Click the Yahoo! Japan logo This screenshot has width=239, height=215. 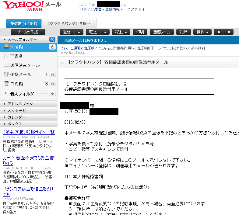[x=23, y=6]
